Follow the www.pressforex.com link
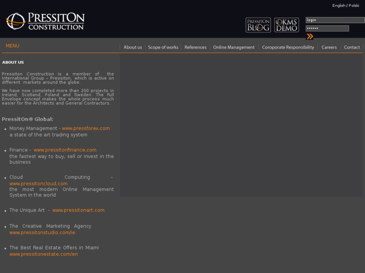This screenshot has width=365, height=273. point(86,128)
